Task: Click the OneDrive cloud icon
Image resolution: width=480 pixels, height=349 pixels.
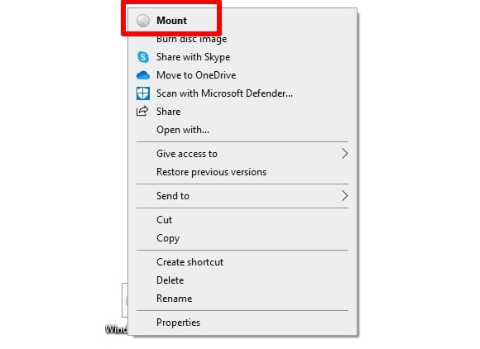Action: (143, 75)
